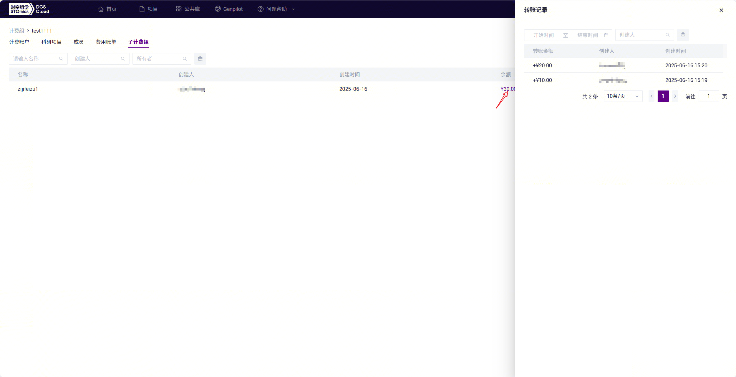The image size is (736, 377).
Task: Open the 10条/页 page size dropdown
Action: click(x=623, y=96)
